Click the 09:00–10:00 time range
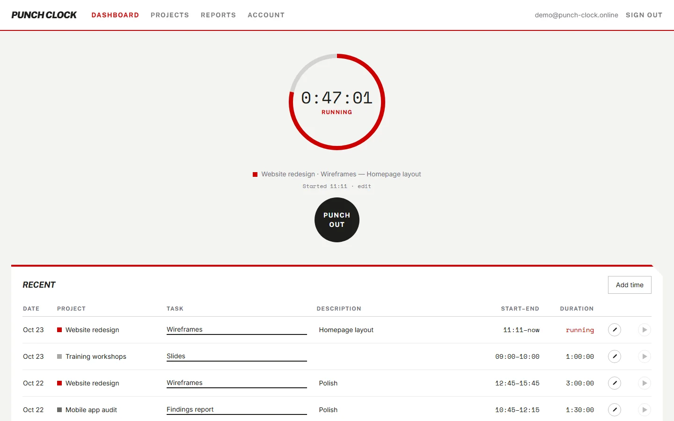Viewport: 674px width, 421px height. point(517,356)
